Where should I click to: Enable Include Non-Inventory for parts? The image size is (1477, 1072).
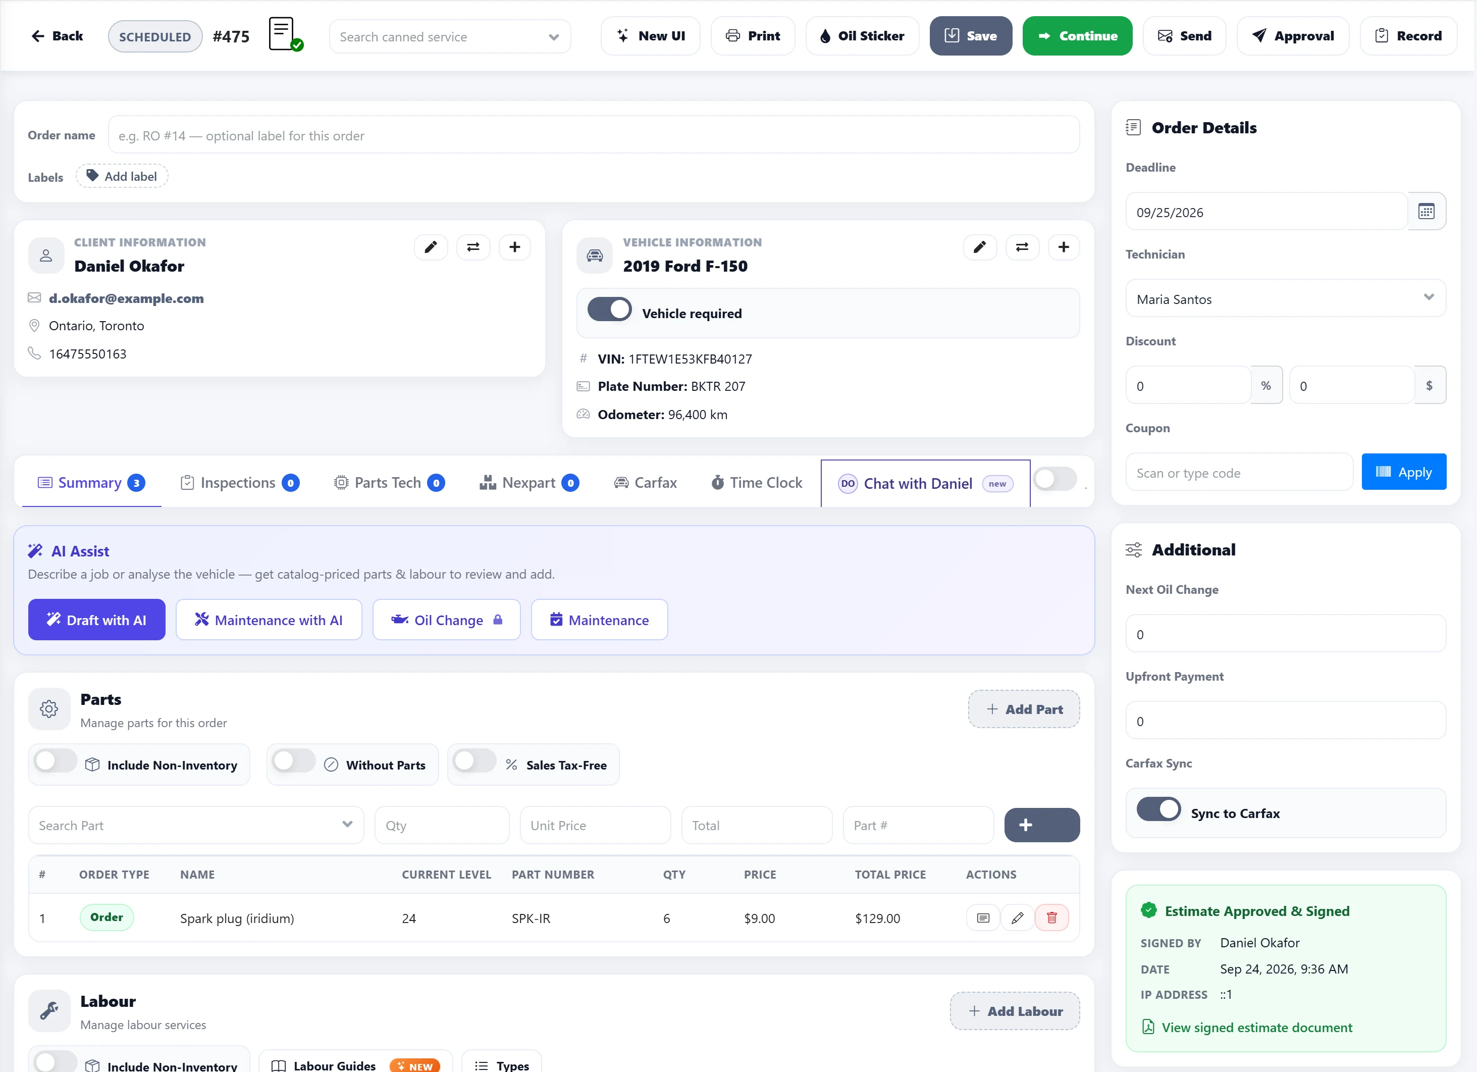pyautogui.click(x=56, y=760)
